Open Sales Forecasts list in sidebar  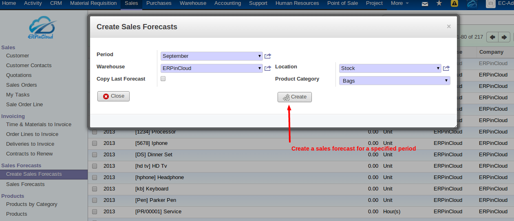pyautogui.click(x=25, y=184)
